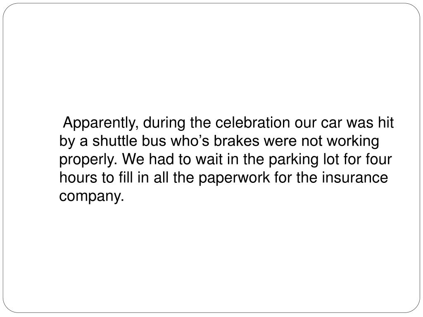Click the word "during" in the first line

pos(164,123)
